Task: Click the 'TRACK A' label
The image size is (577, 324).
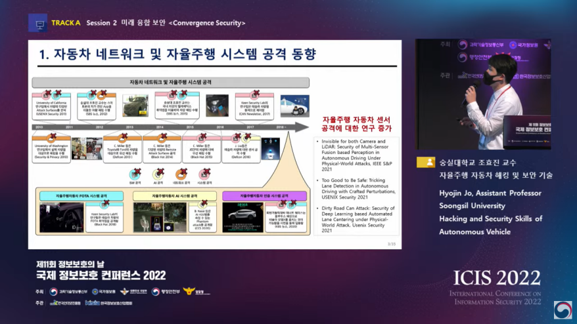Action: 66,23
